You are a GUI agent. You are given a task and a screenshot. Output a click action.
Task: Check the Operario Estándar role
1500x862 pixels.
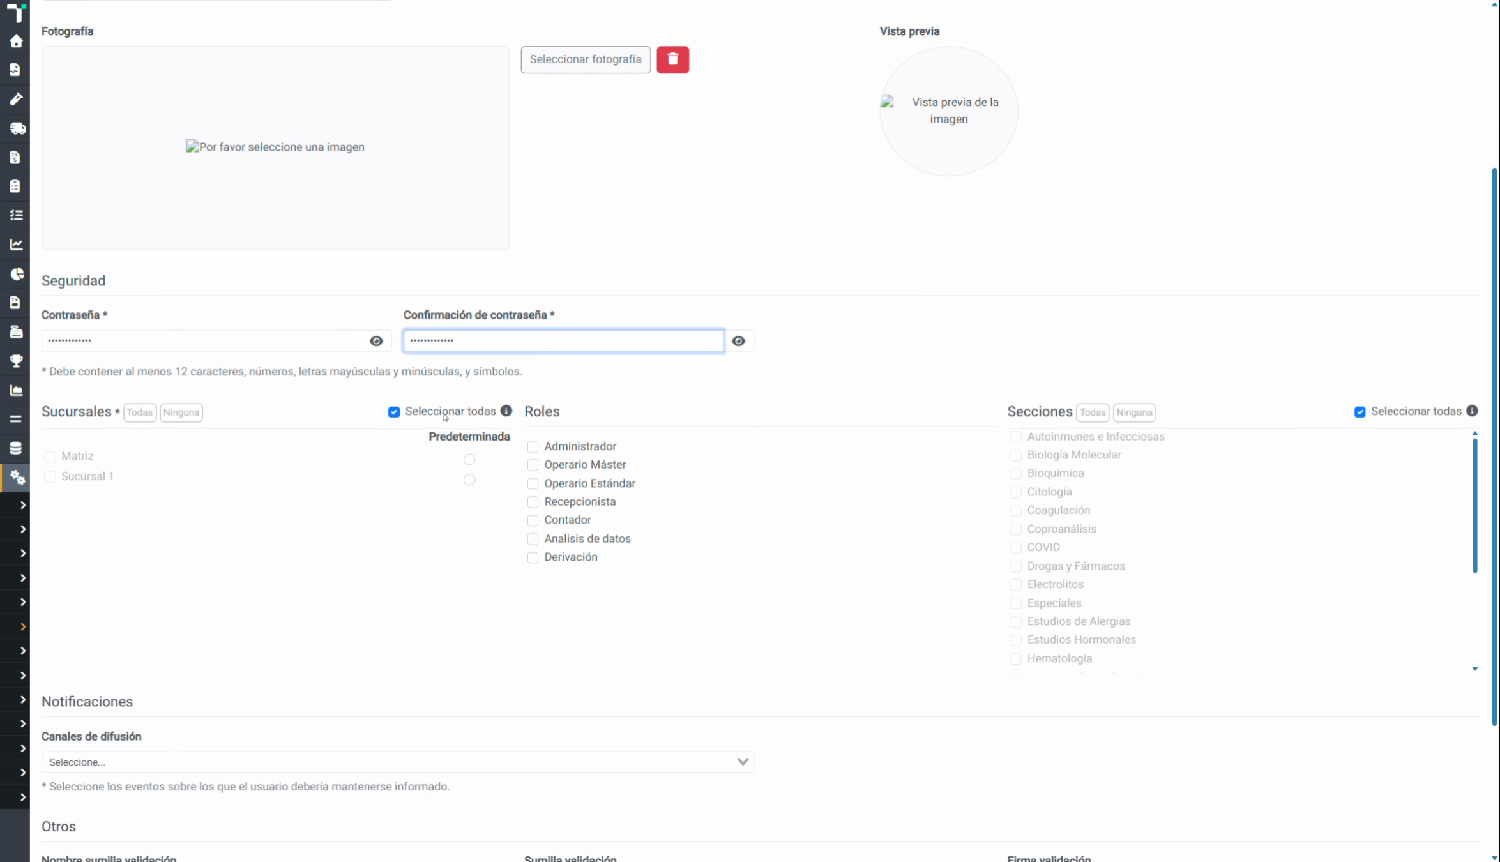(x=533, y=483)
